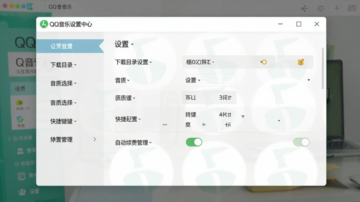Expand the 伸置管理 chevron in the sidebar
Image resolution: width=360 pixels, height=202 pixels.
click(x=95, y=139)
